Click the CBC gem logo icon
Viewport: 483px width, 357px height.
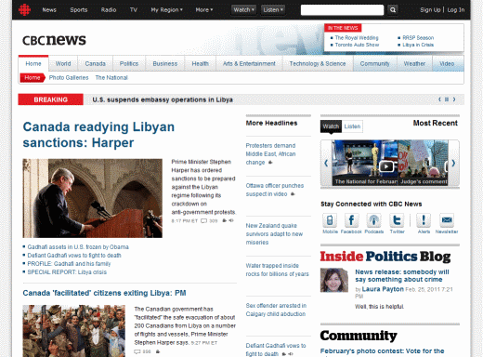point(24,9)
